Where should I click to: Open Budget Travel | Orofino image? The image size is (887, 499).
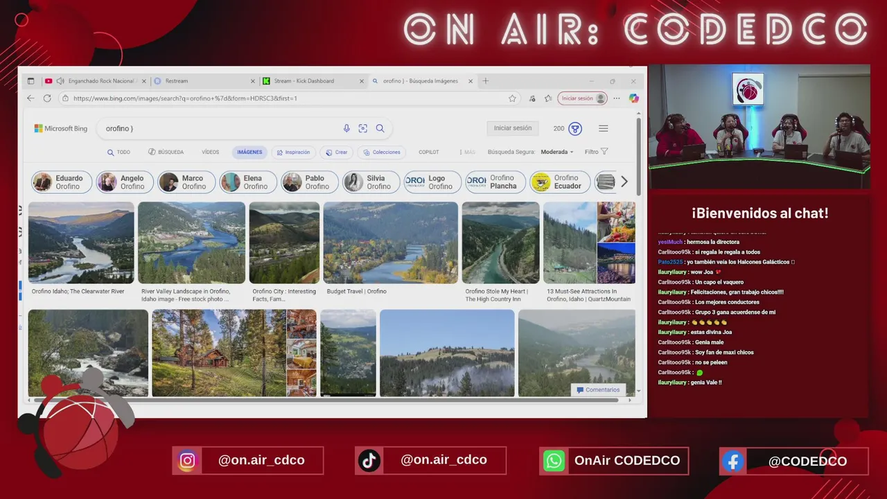(390, 243)
